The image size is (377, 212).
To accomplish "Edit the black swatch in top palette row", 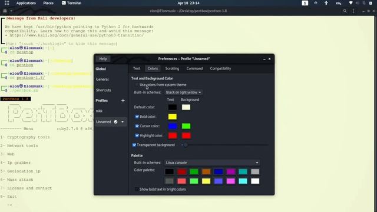I will pos(169,171).
